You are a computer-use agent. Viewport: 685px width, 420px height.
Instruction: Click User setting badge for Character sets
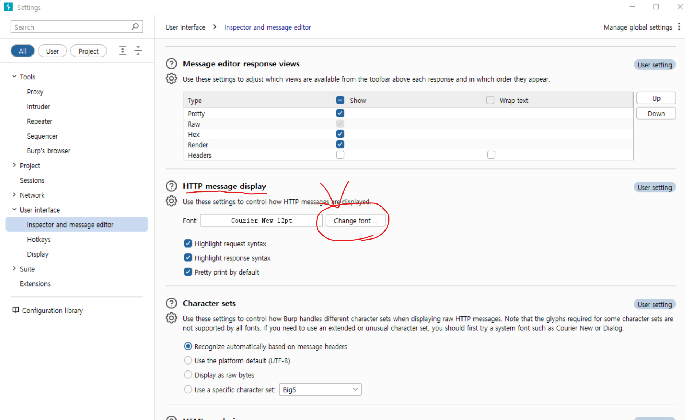pos(654,304)
